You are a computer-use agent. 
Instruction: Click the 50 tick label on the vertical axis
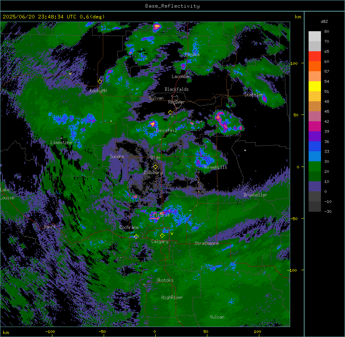coord(296,115)
